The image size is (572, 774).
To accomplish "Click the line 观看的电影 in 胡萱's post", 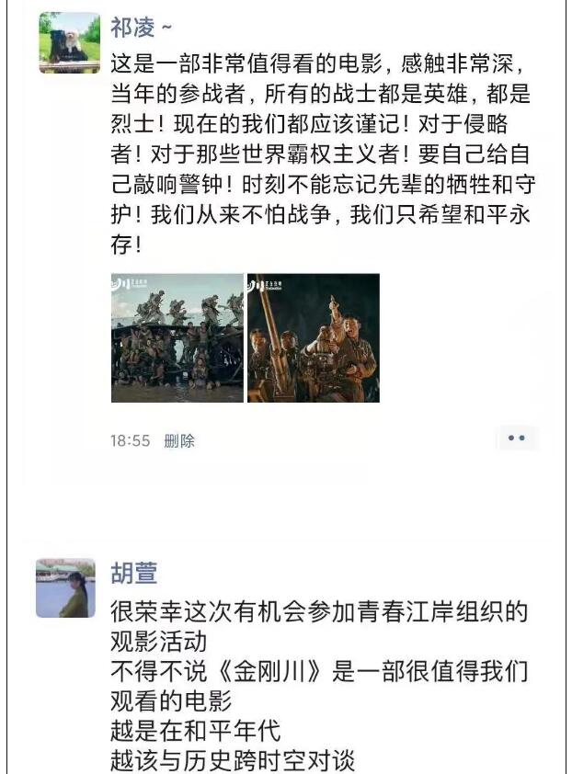I will (170, 701).
